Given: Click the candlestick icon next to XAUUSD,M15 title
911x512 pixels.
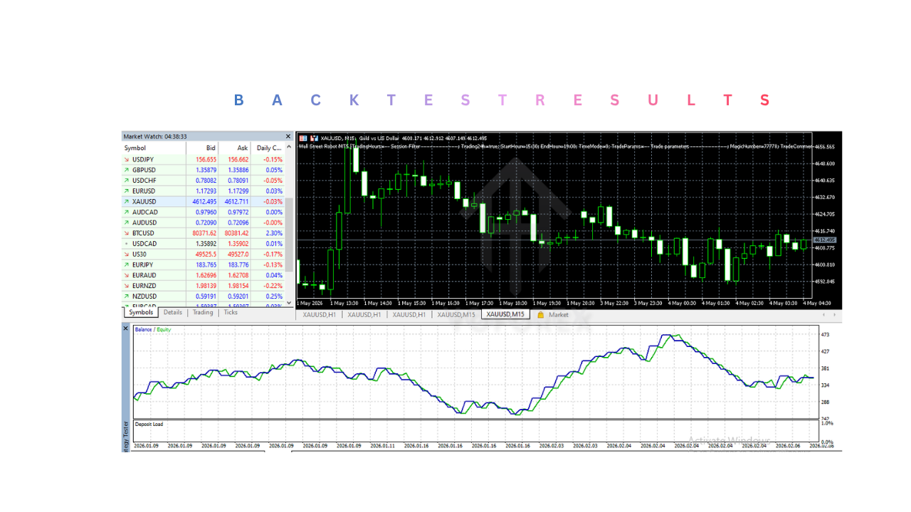Looking at the screenshot, I should 314,137.
